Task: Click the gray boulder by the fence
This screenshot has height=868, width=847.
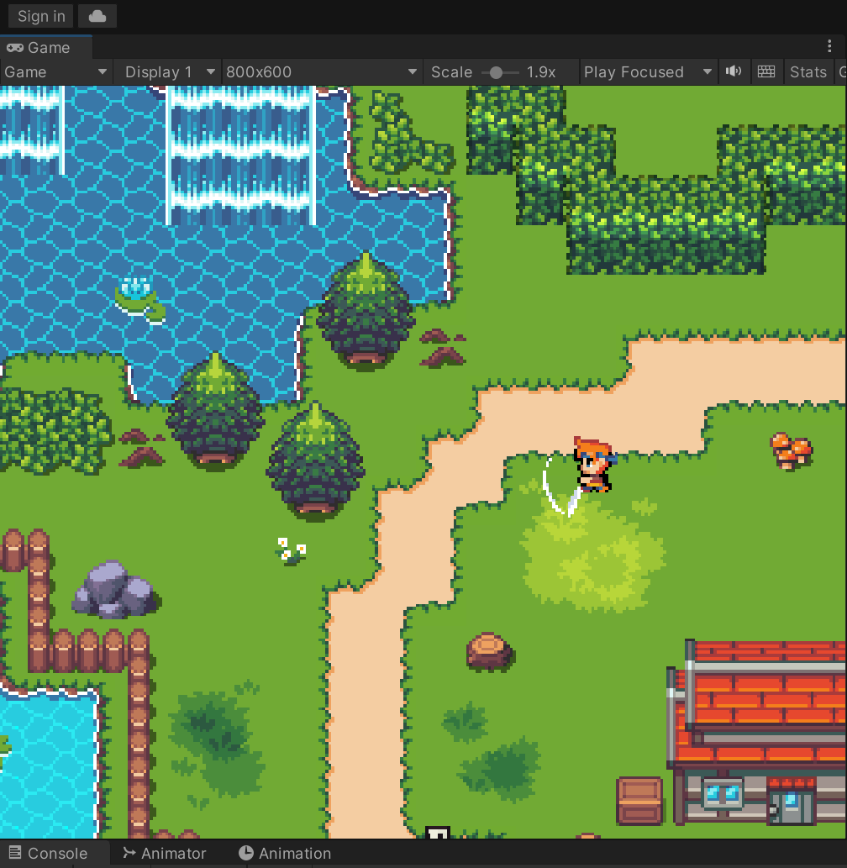Action: [113, 590]
